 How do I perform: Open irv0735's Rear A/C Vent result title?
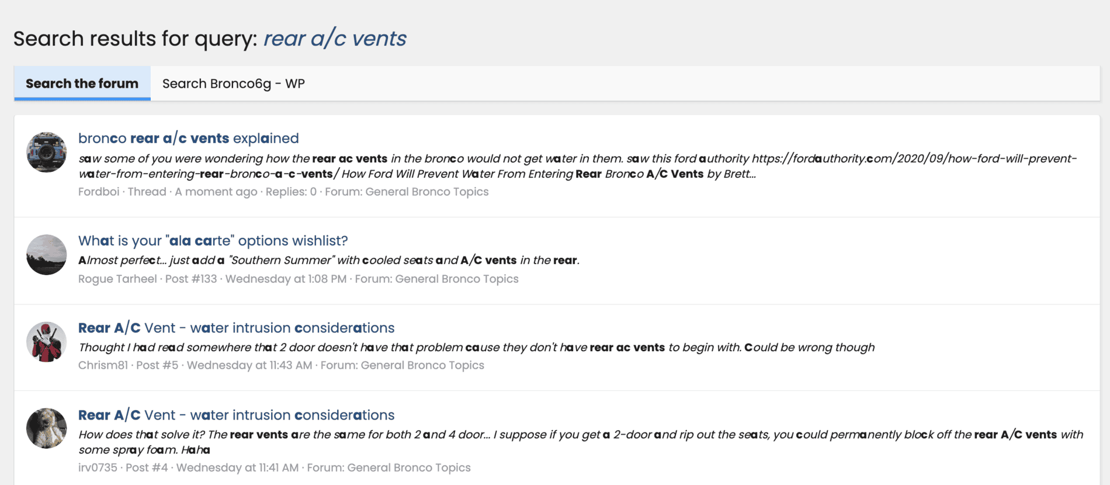[x=237, y=414]
